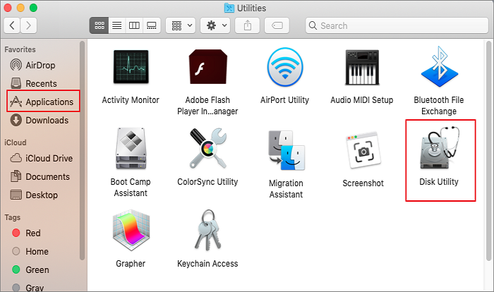The image size is (494, 292).
Task: Open Audio MIDI Setup
Action: 363,68
